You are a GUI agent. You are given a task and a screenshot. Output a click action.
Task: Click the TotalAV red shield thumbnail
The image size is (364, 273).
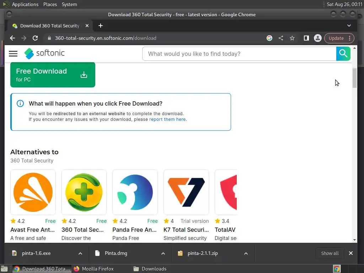226,192
